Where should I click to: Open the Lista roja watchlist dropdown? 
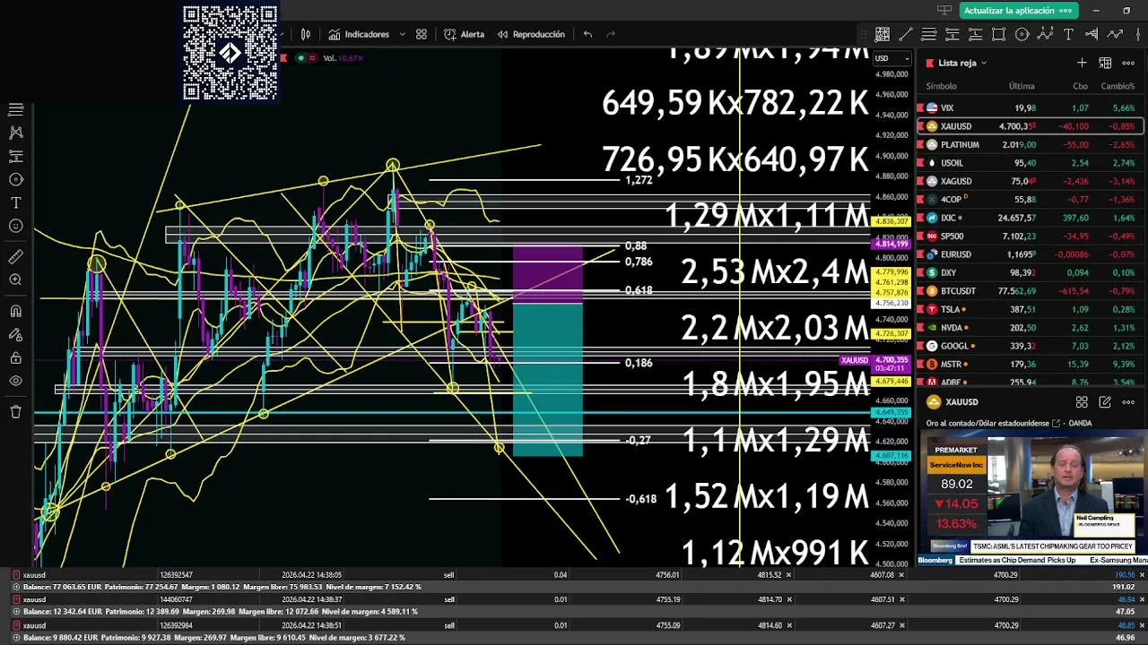[962, 63]
